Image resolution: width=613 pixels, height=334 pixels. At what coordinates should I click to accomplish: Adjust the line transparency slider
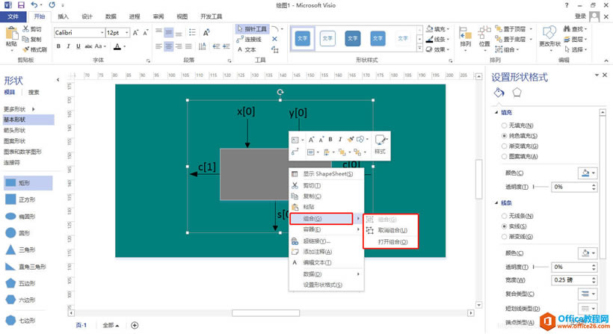(541, 267)
